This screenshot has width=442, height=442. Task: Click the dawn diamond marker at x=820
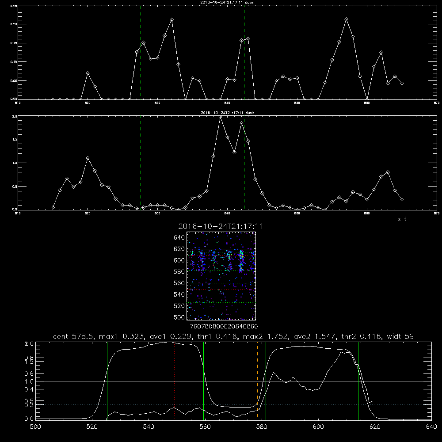click(x=88, y=73)
